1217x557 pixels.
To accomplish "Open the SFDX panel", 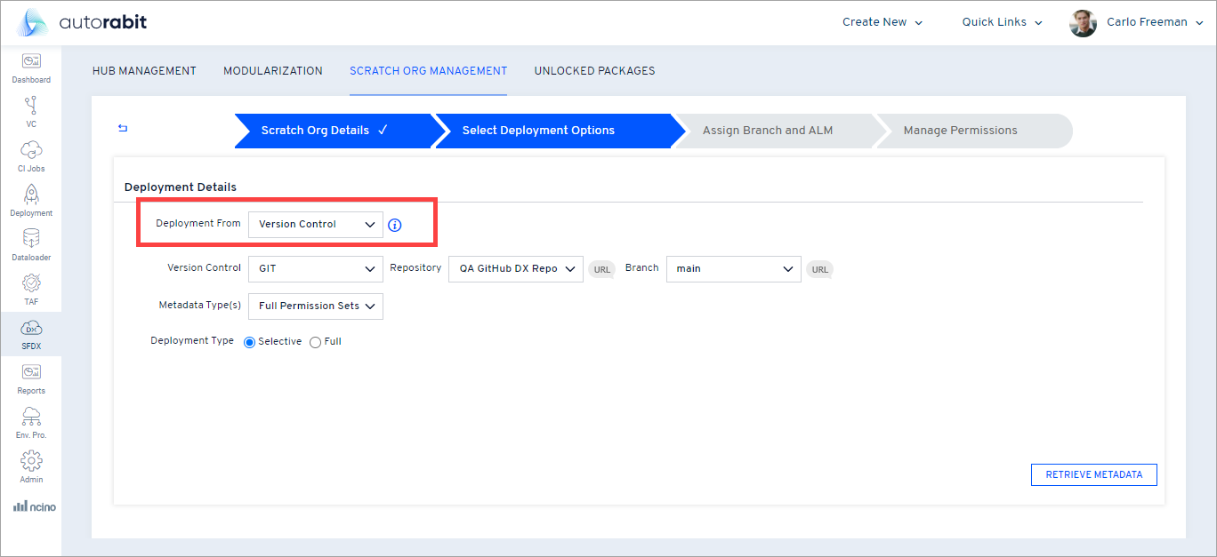I will [30, 333].
